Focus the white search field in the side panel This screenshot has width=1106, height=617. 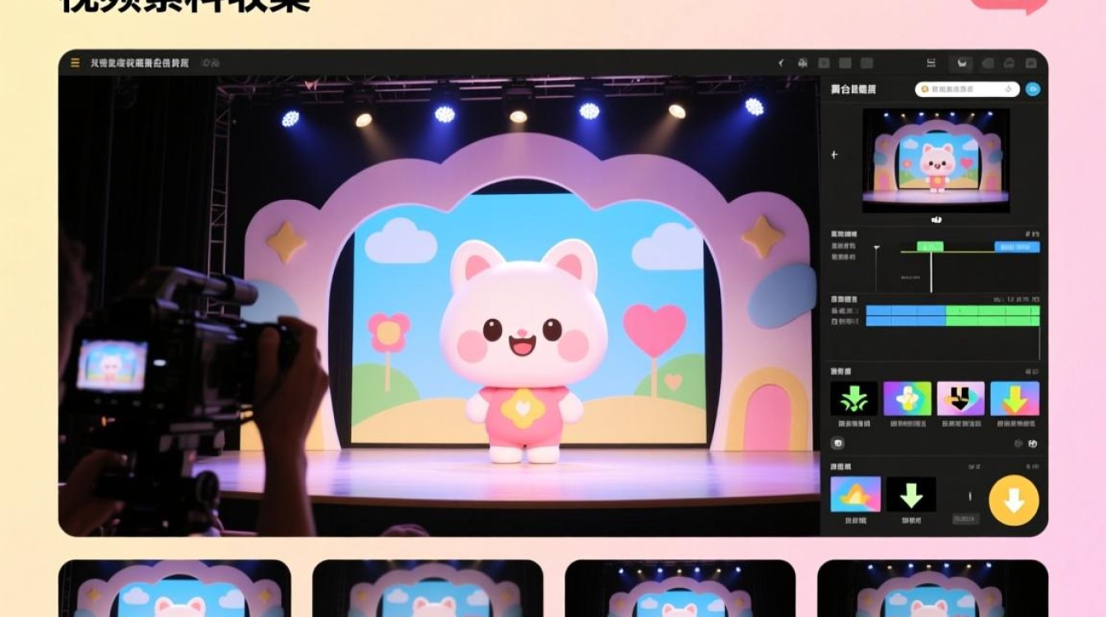click(x=968, y=89)
